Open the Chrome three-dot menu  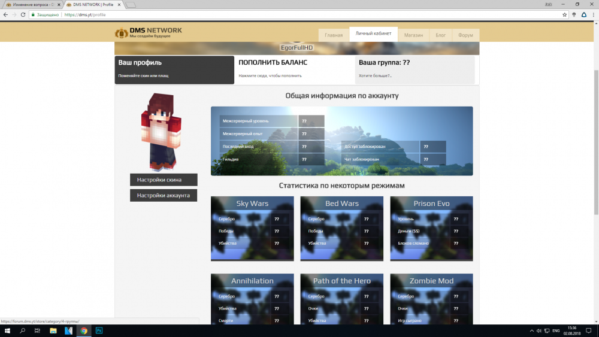[593, 14]
